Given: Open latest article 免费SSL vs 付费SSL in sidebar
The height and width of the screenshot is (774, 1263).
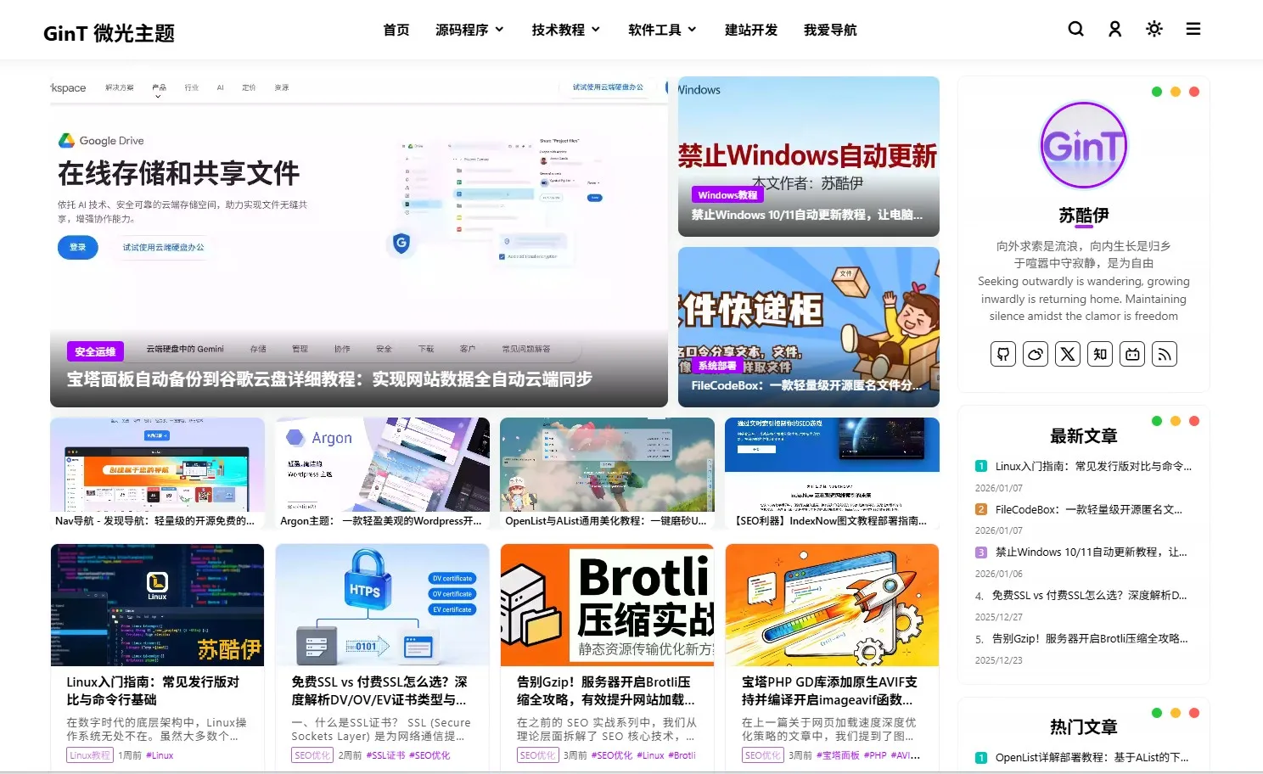Looking at the screenshot, I should point(1090,595).
